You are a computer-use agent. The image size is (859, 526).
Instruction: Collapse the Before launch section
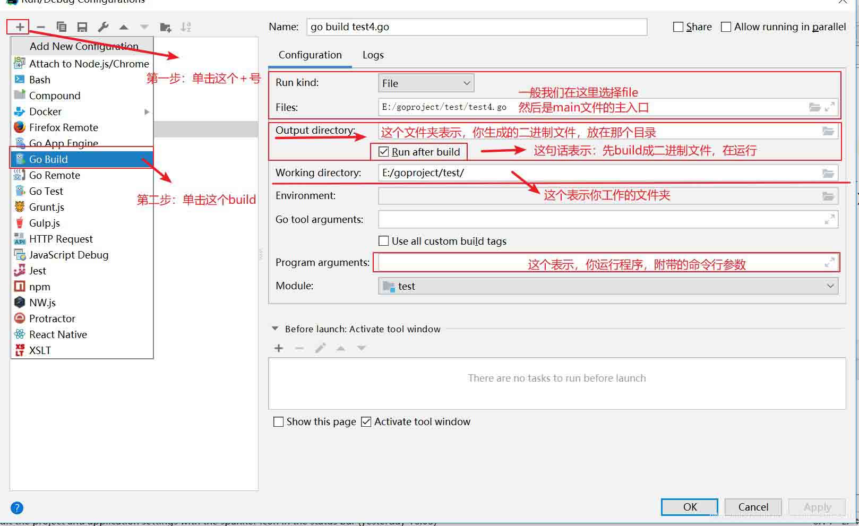click(x=275, y=329)
